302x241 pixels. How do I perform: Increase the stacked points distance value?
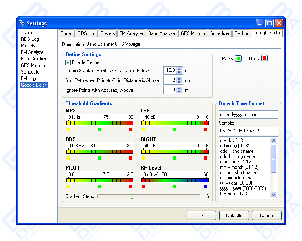[x=179, y=69]
